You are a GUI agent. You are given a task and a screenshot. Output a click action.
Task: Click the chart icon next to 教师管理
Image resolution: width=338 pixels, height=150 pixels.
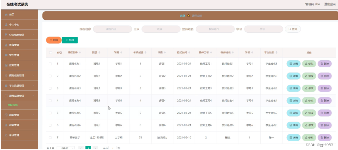click(6, 65)
